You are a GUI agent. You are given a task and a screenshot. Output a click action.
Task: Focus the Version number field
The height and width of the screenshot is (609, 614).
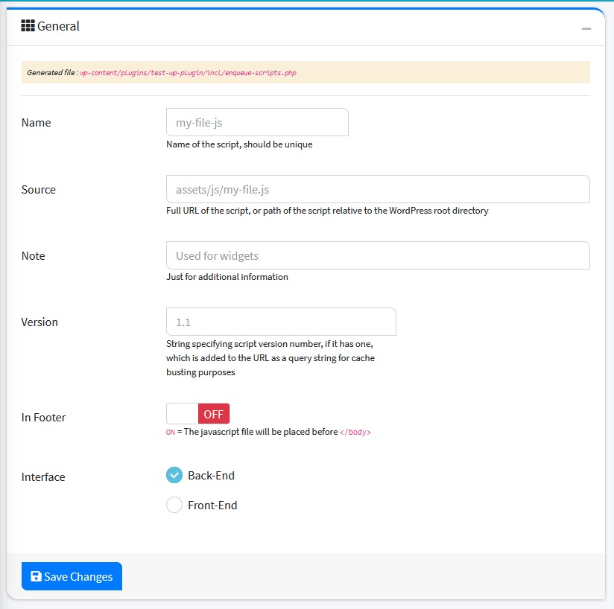coord(281,322)
